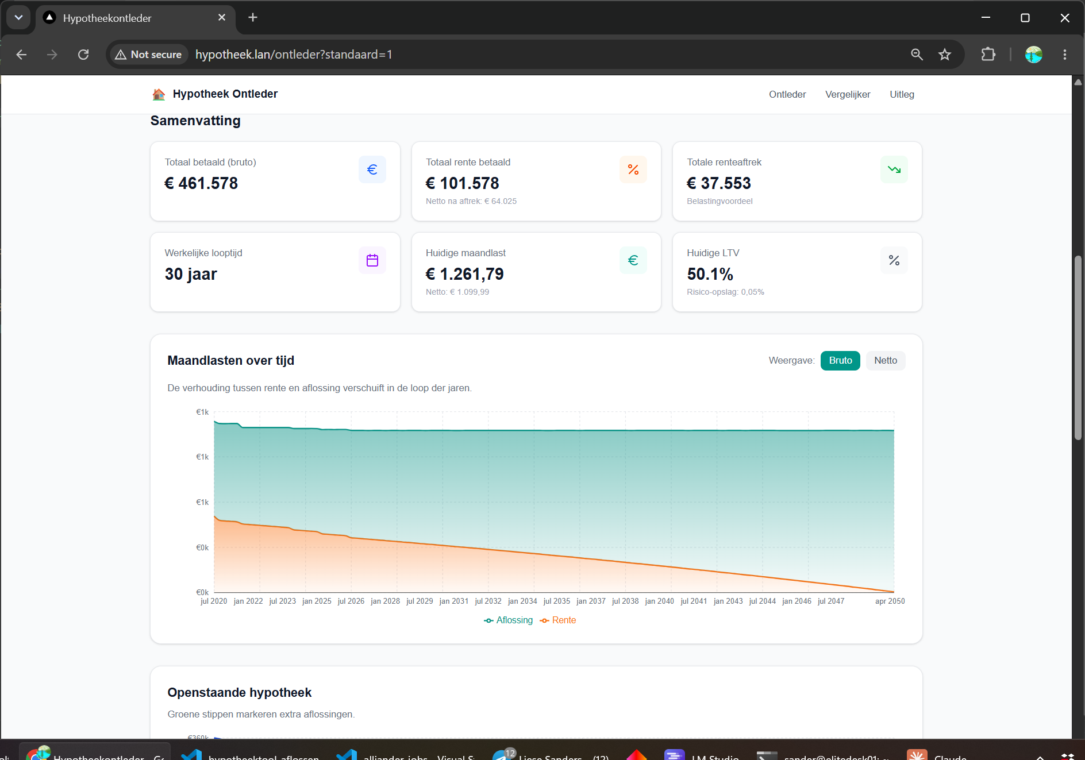Click the scrollbar up arrow

click(x=1078, y=82)
